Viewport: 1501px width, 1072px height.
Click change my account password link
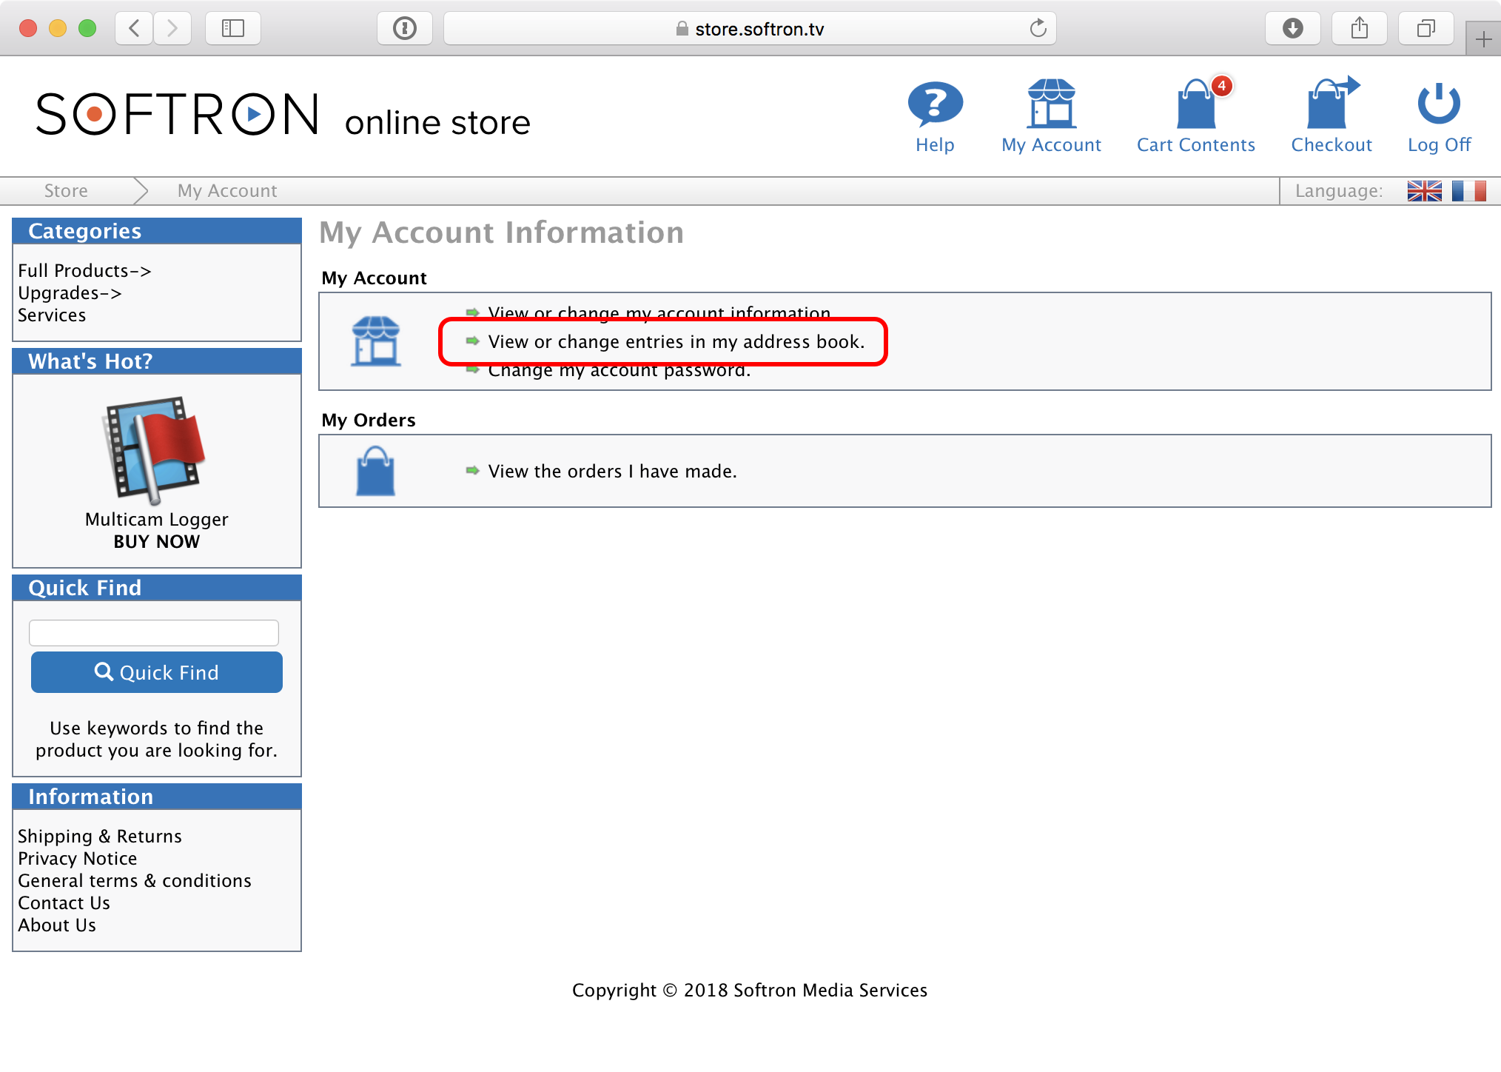point(619,370)
